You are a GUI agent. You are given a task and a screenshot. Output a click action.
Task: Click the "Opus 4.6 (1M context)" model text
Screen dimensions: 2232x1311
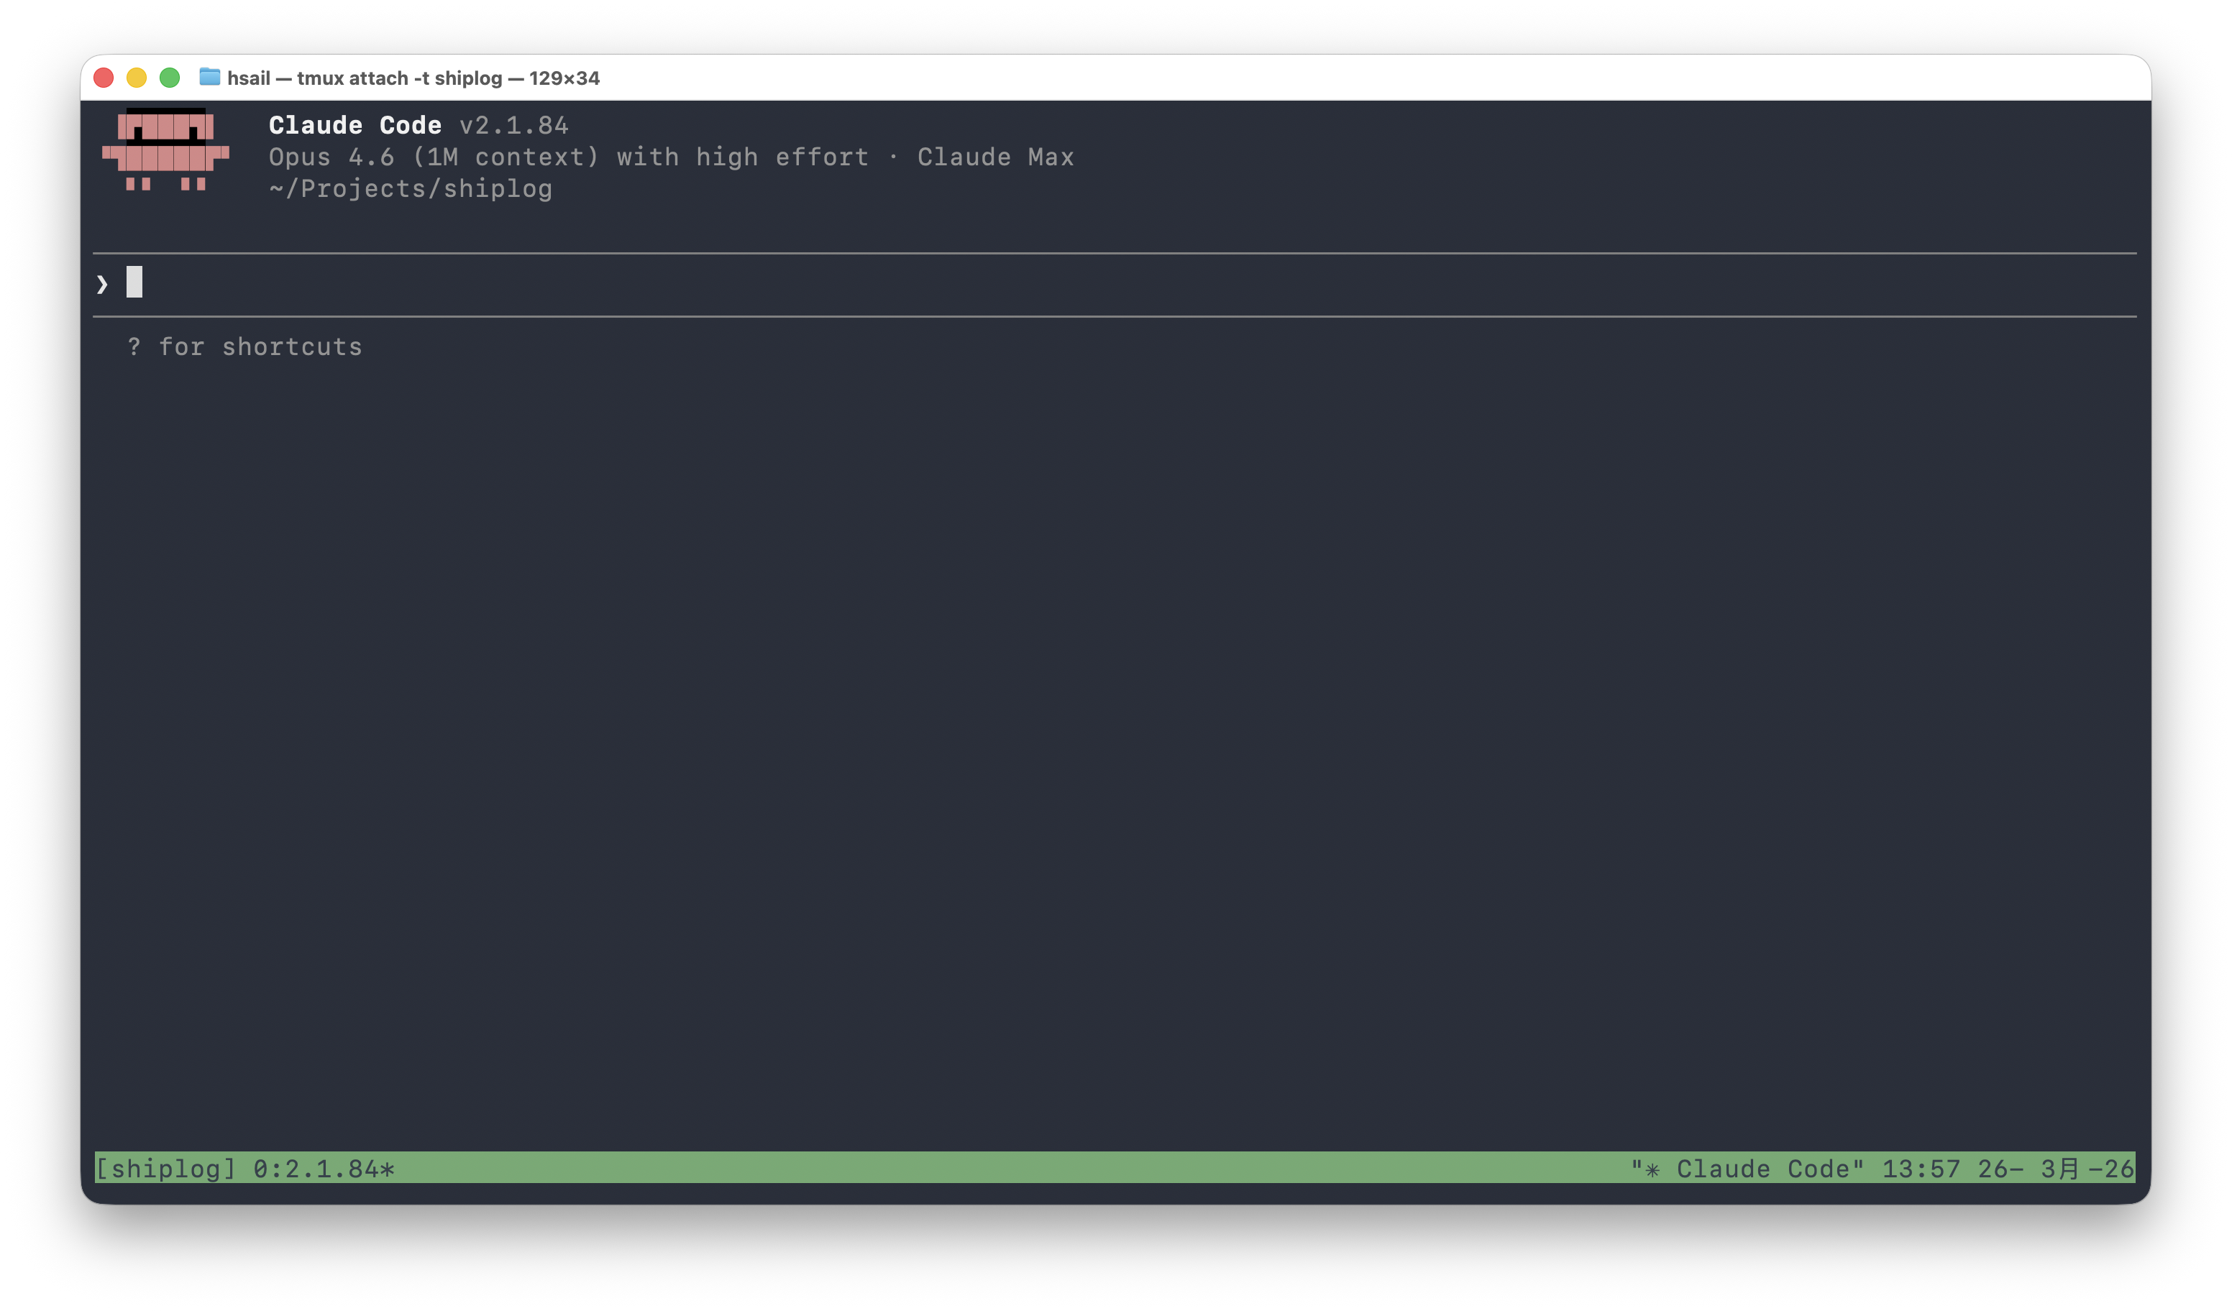coord(434,157)
